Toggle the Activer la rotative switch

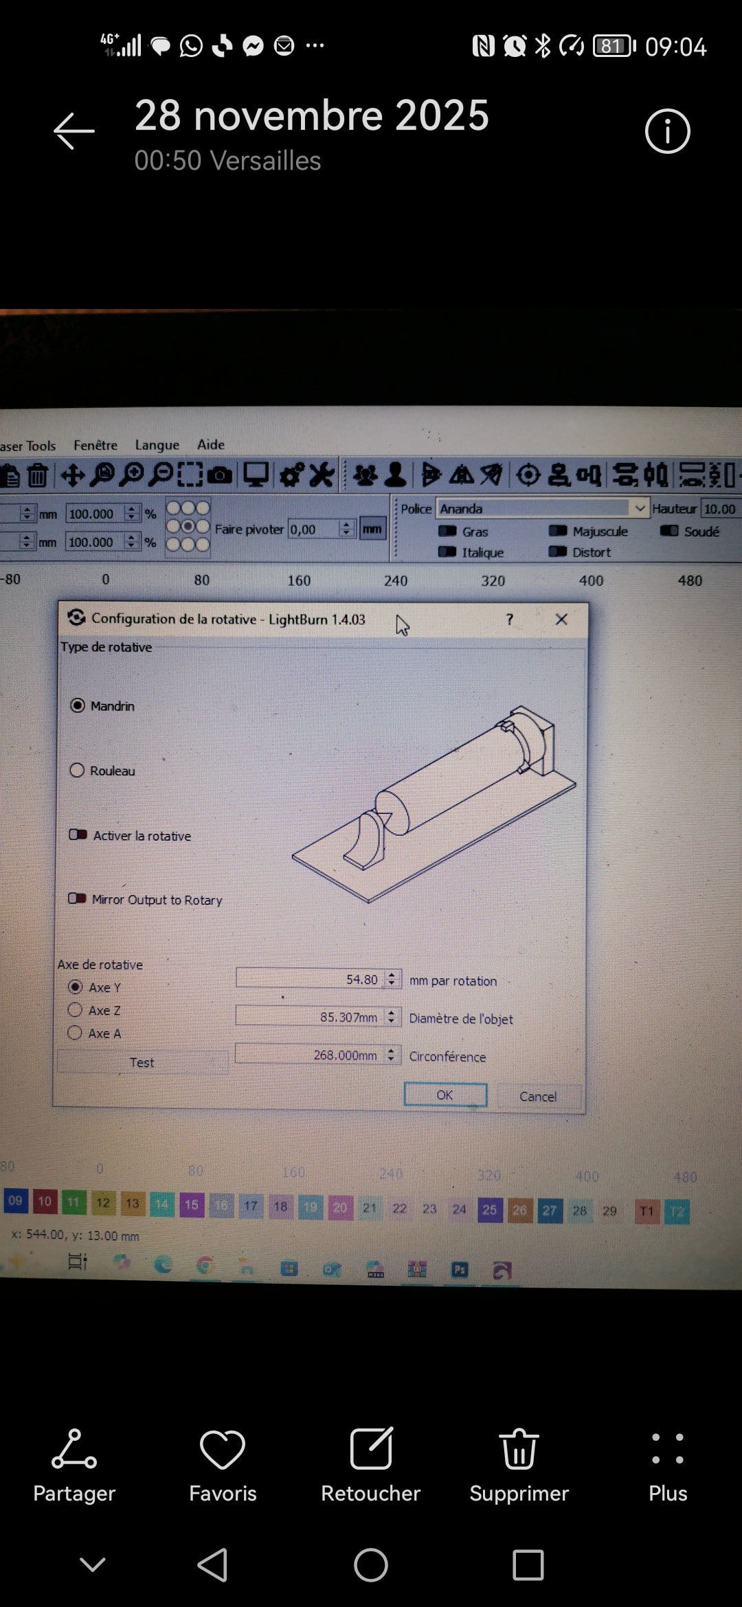(78, 835)
